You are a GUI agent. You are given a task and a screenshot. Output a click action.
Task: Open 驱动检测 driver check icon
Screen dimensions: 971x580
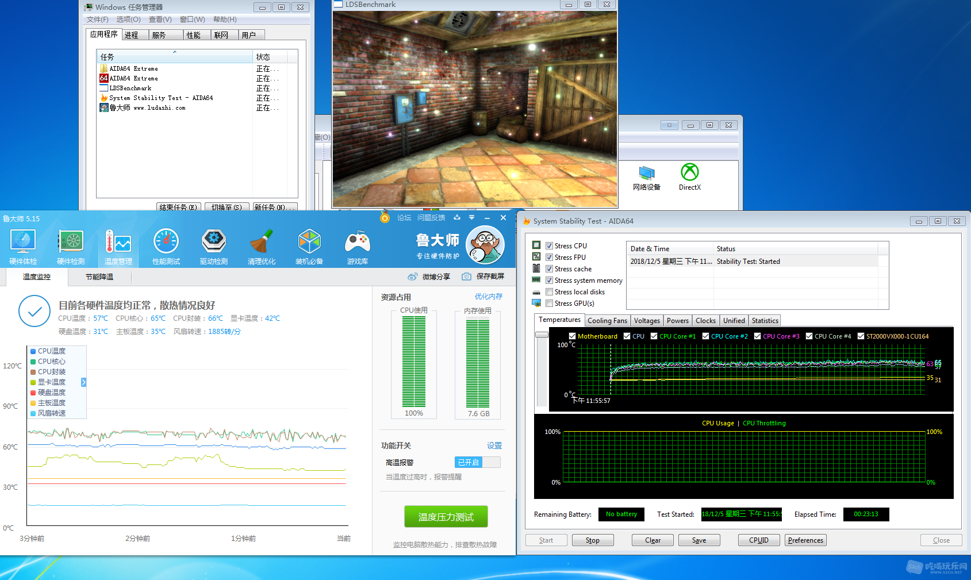(214, 247)
